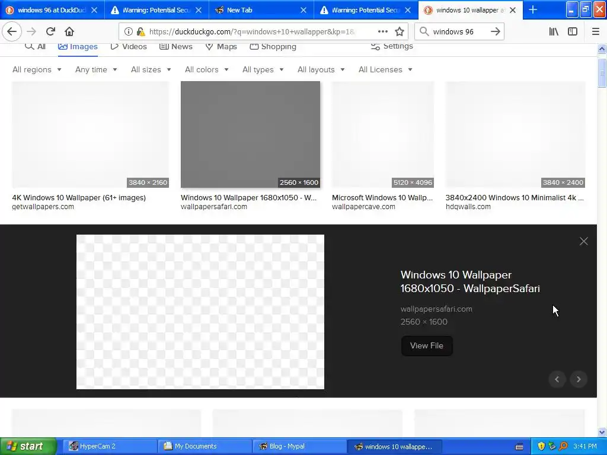This screenshot has width=607, height=455.
Task: Reload the current page
Action: (50, 32)
